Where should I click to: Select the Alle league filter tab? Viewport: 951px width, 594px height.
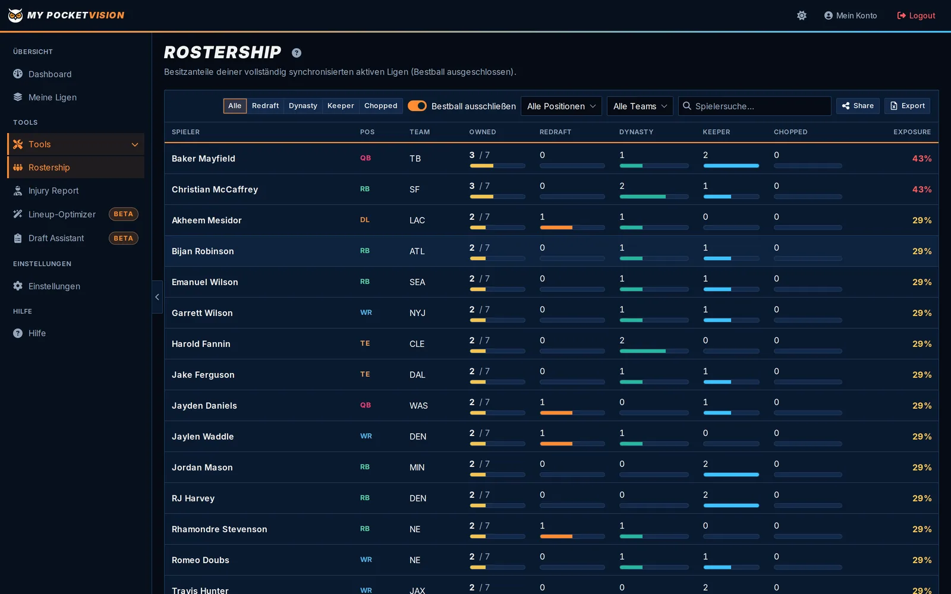[235, 106]
